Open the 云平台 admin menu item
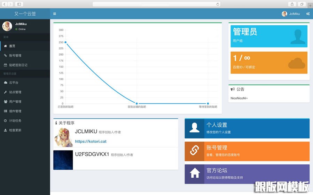The width and height of the screenshot is (313, 195). point(25,83)
